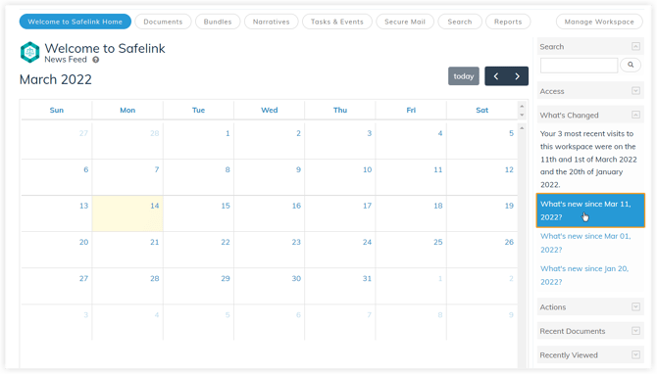Image resolution: width=657 pixels, height=374 pixels.
Task: Click the Mon column header
Action: click(x=127, y=110)
